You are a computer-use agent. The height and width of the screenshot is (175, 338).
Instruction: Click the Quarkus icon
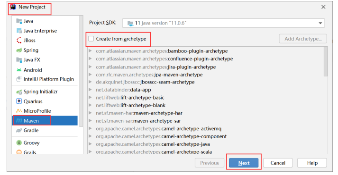[x=19, y=101]
